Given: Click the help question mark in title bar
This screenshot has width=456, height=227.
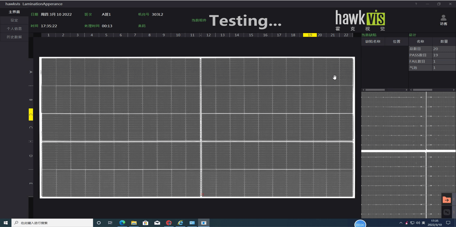Looking at the screenshot, I should click(416, 4).
